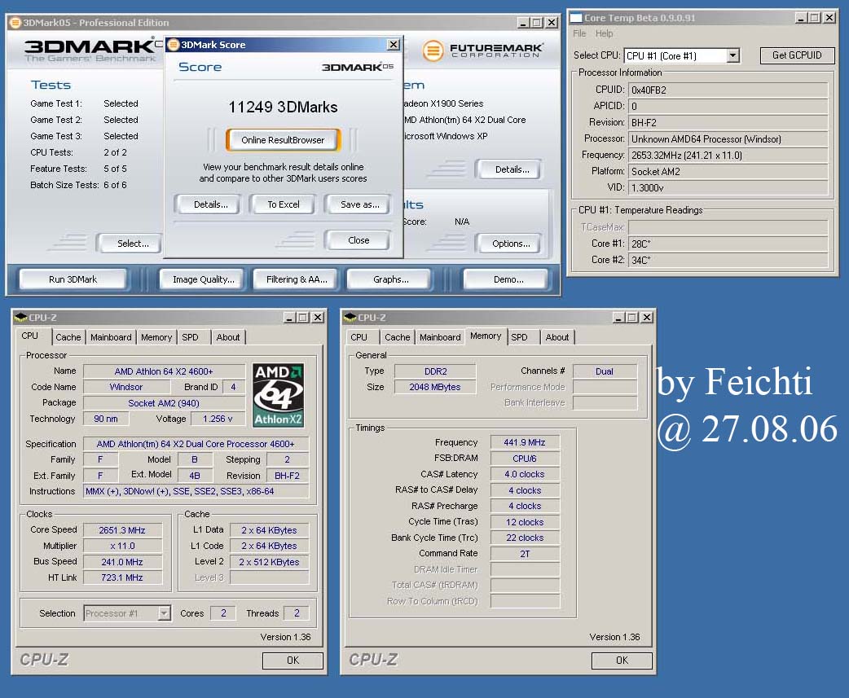Open Image Quality... settings
The width and height of the screenshot is (849, 698).
pos(204,279)
